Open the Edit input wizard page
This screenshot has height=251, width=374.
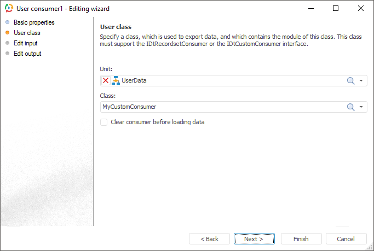pos(26,43)
